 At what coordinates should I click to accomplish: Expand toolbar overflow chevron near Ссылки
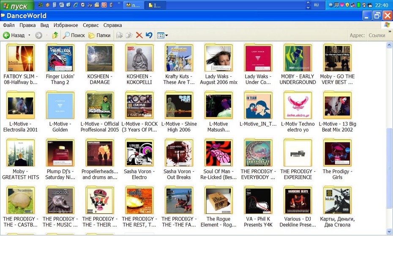[390, 32]
